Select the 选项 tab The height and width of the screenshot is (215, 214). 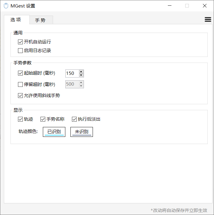pos(17,20)
